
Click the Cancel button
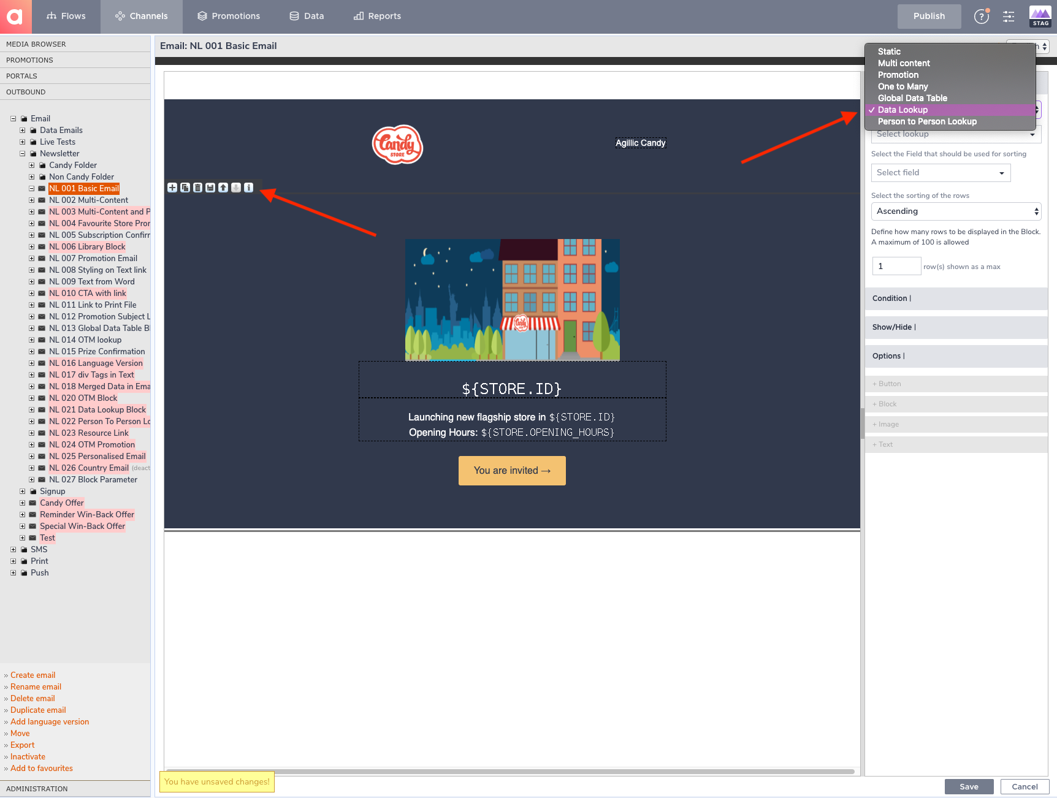(1025, 787)
